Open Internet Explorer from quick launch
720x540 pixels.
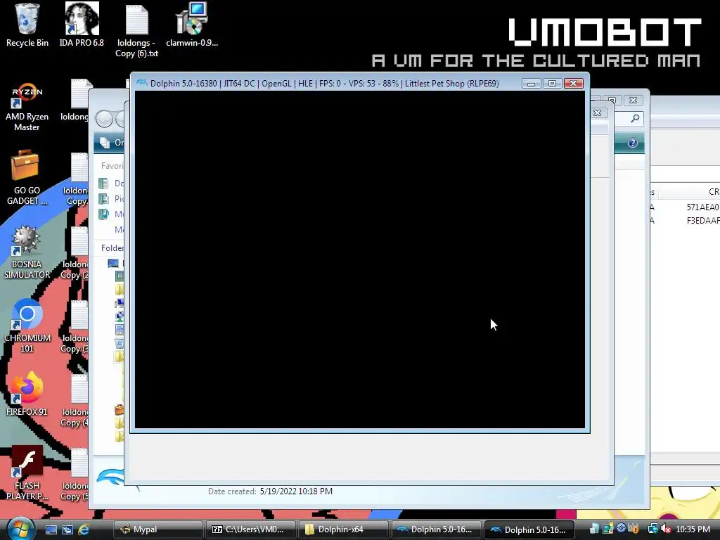84,529
